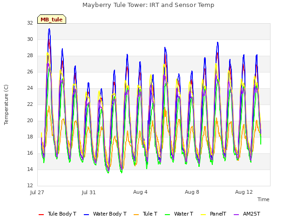Viewport: 298px width, 223px height.
Task: Click the 'Jul 27' x-axis tick label
Action: [x=37, y=192]
